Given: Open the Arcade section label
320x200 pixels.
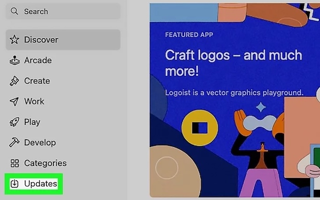Looking at the screenshot, I should 37,60.
